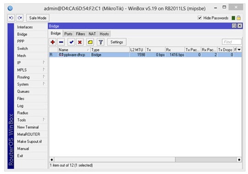Maximize the WinBox window
This screenshot has width=248, height=174.
224,7
